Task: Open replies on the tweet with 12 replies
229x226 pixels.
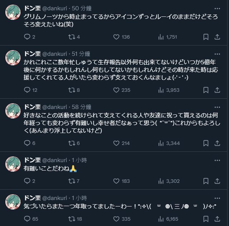Action: click(27, 90)
